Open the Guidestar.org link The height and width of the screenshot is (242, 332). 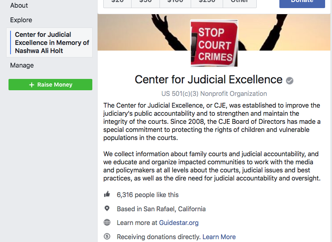click(179, 223)
